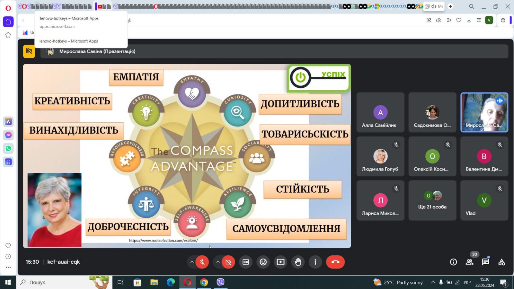
Task: Select Євдокимова О... participant tile
Action: (x=432, y=112)
